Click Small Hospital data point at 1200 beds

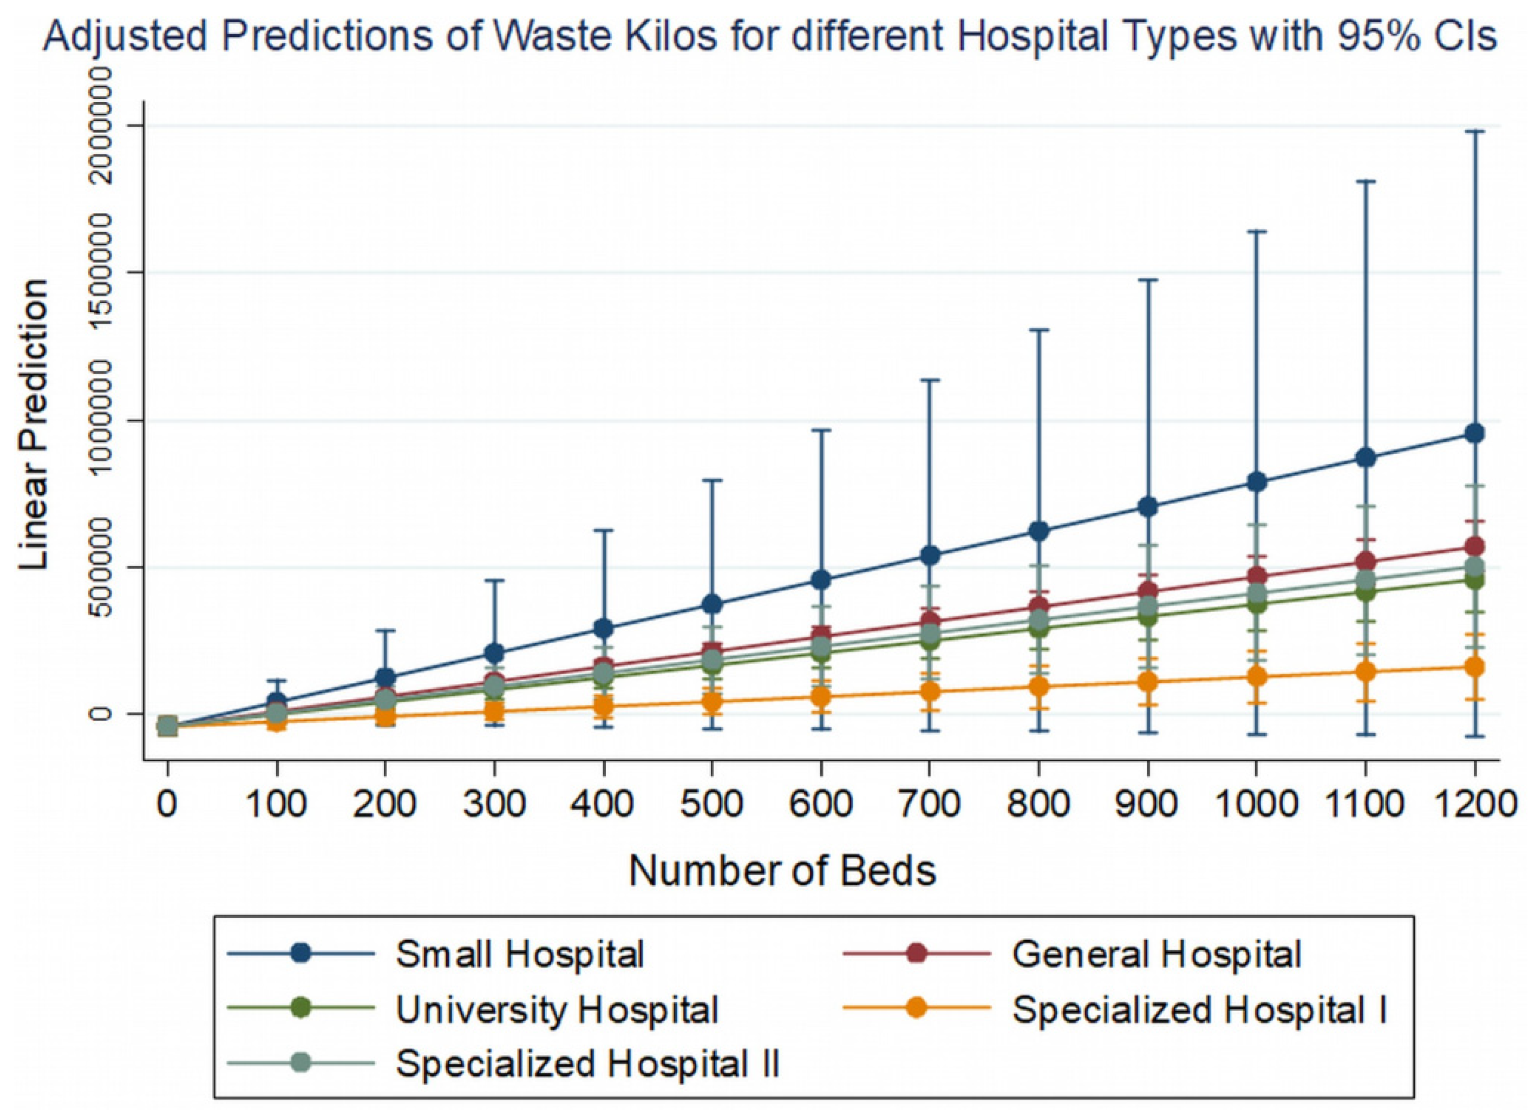1474,433
